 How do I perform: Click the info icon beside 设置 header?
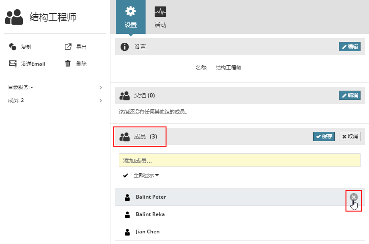click(124, 47)
